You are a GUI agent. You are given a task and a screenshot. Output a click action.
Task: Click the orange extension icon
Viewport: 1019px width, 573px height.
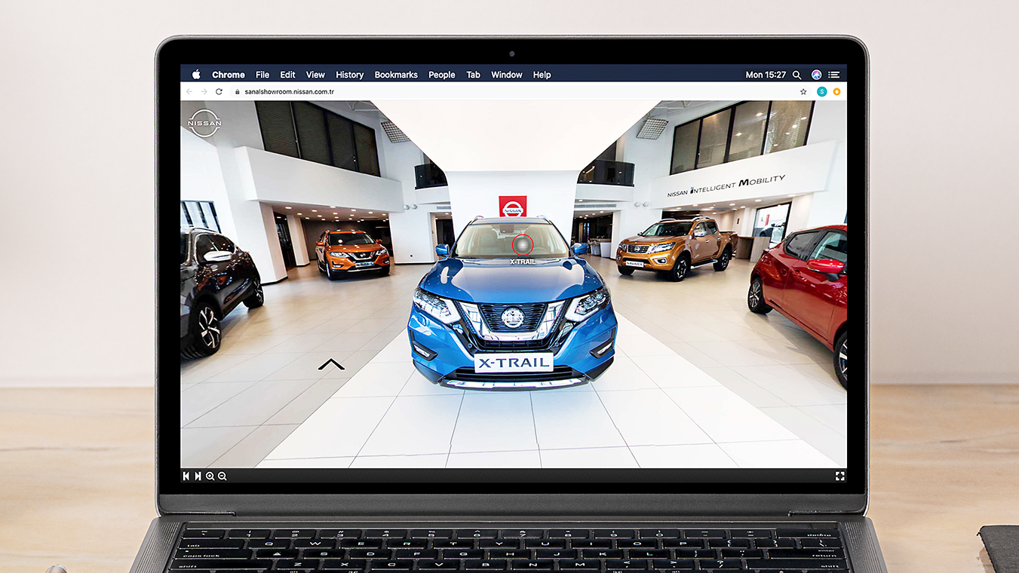tap(836, 91)
